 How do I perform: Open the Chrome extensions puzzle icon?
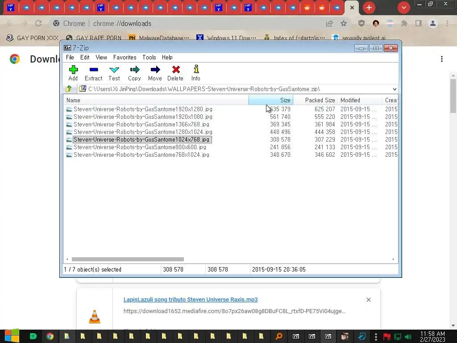click(404, 23)
